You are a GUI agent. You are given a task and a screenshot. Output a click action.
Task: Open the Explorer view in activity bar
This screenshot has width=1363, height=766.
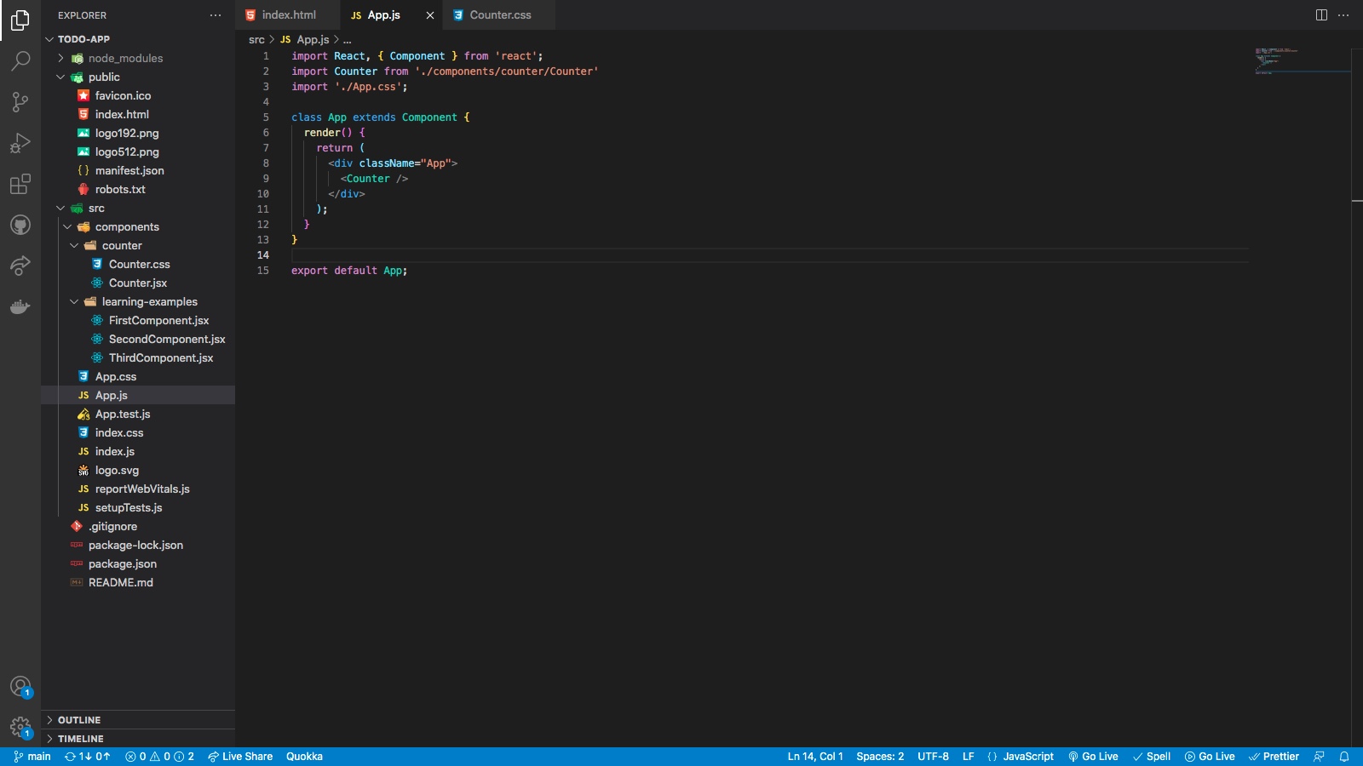20,20
